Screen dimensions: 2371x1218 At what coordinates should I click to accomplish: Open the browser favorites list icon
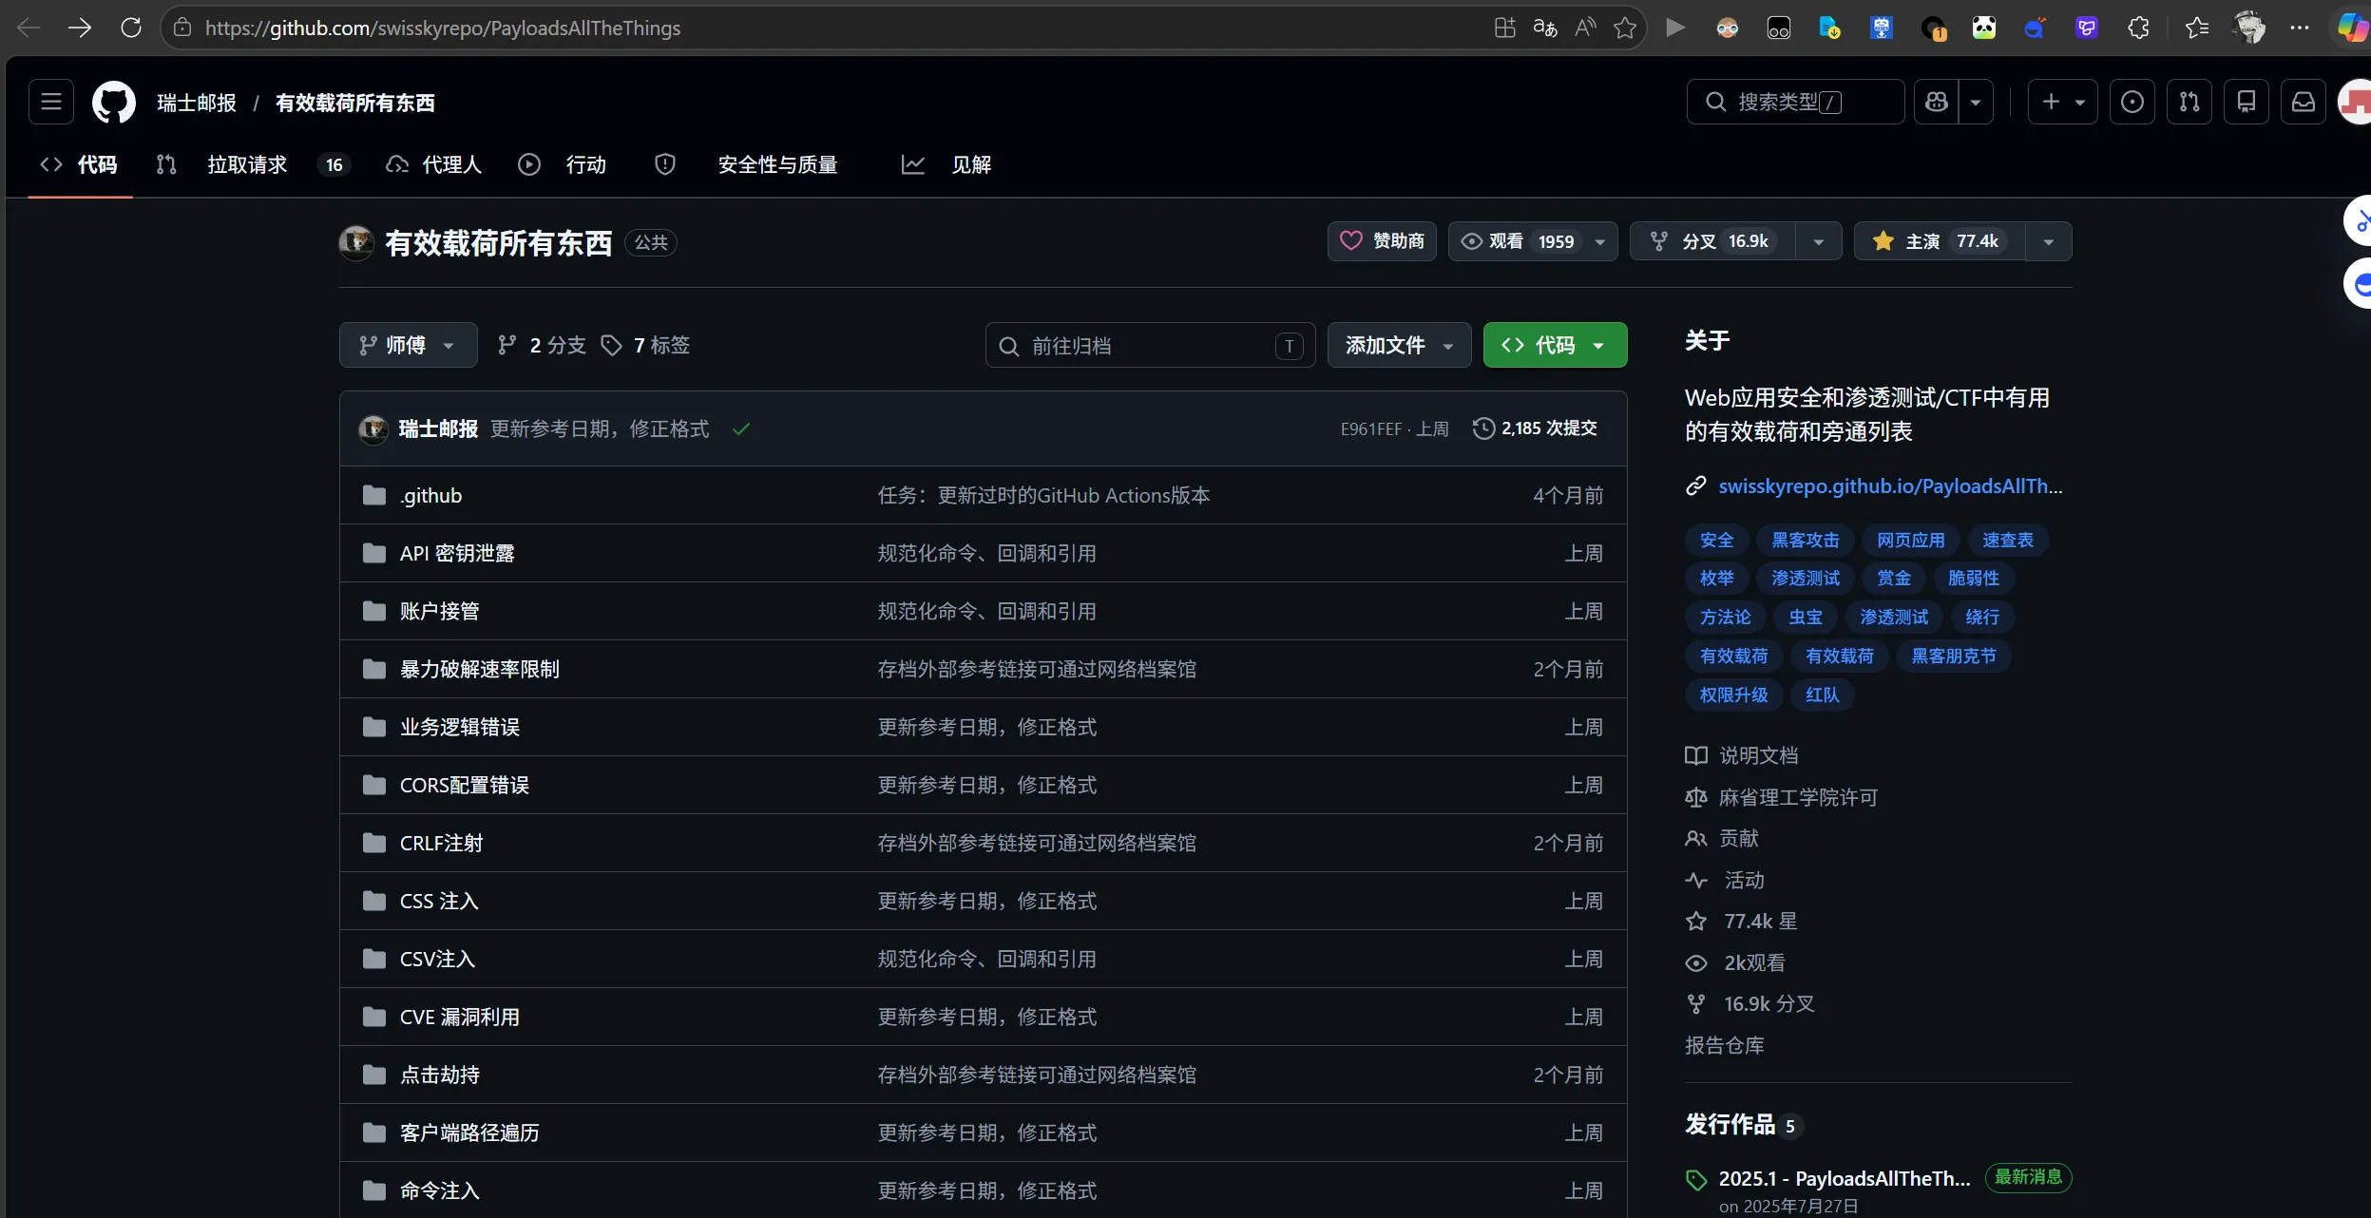click(2197, 28)
